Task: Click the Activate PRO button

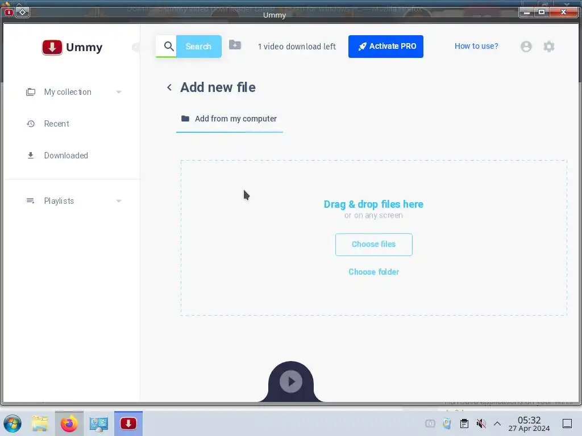Action: pos(386,47)
